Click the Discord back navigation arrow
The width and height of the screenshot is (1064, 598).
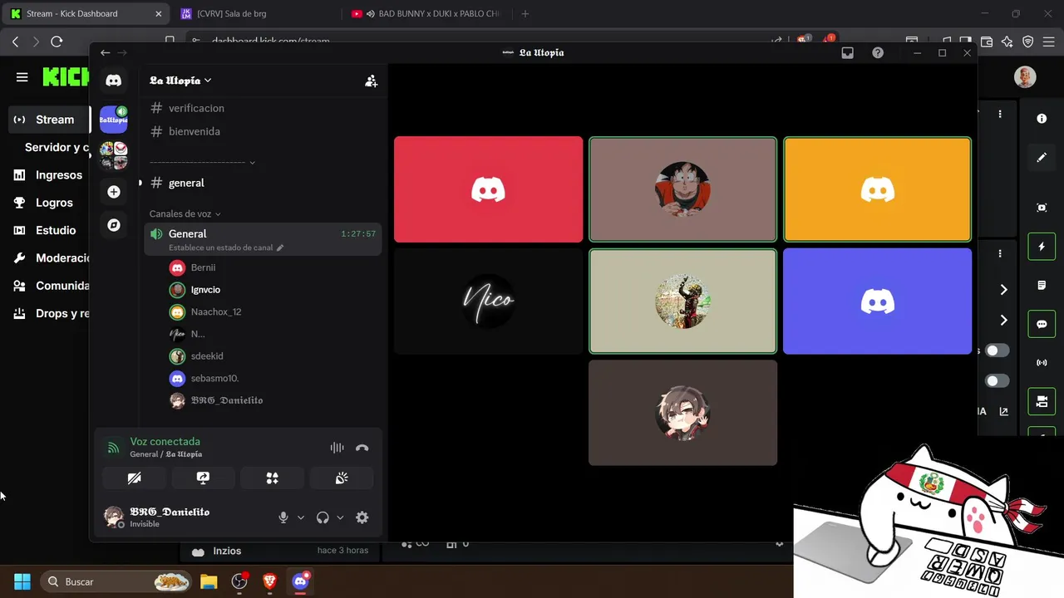[x=105, y=52]
